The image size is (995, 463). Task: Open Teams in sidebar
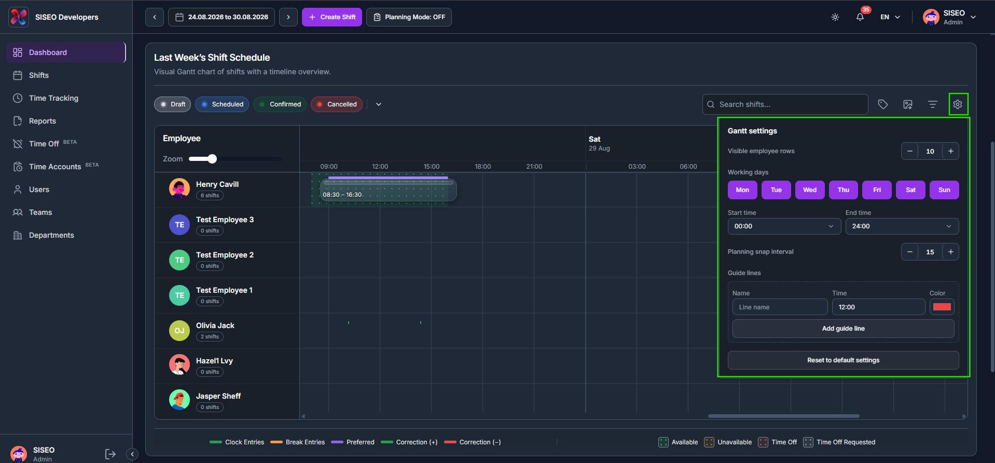click(x=66, y=212)
